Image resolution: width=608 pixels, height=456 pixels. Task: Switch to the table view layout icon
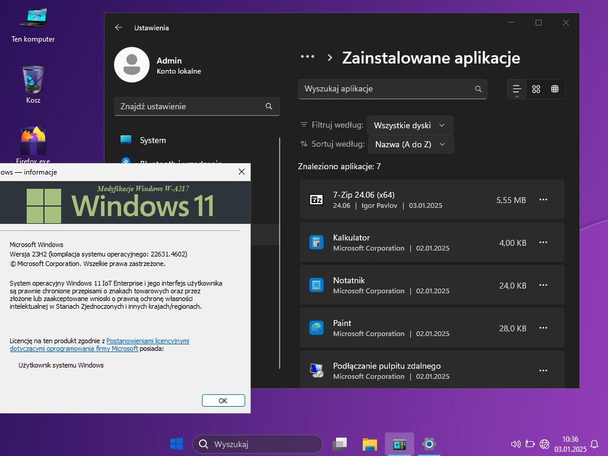click(x=555, y=89)
